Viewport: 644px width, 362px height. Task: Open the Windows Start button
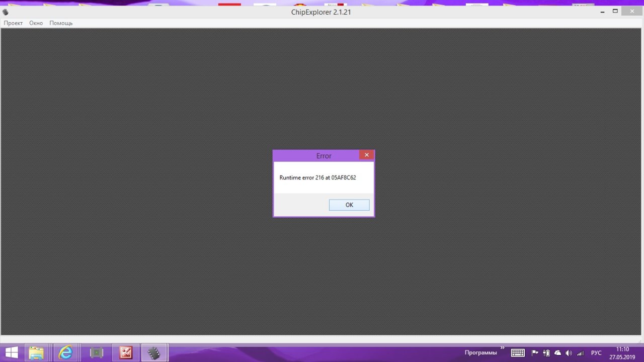(11, 352)
